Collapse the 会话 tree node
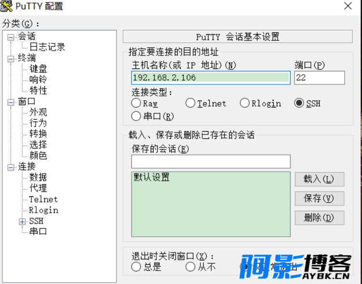The width and height of the screenshot is (362, 284). pyautogui.click(x=11, y=38)
